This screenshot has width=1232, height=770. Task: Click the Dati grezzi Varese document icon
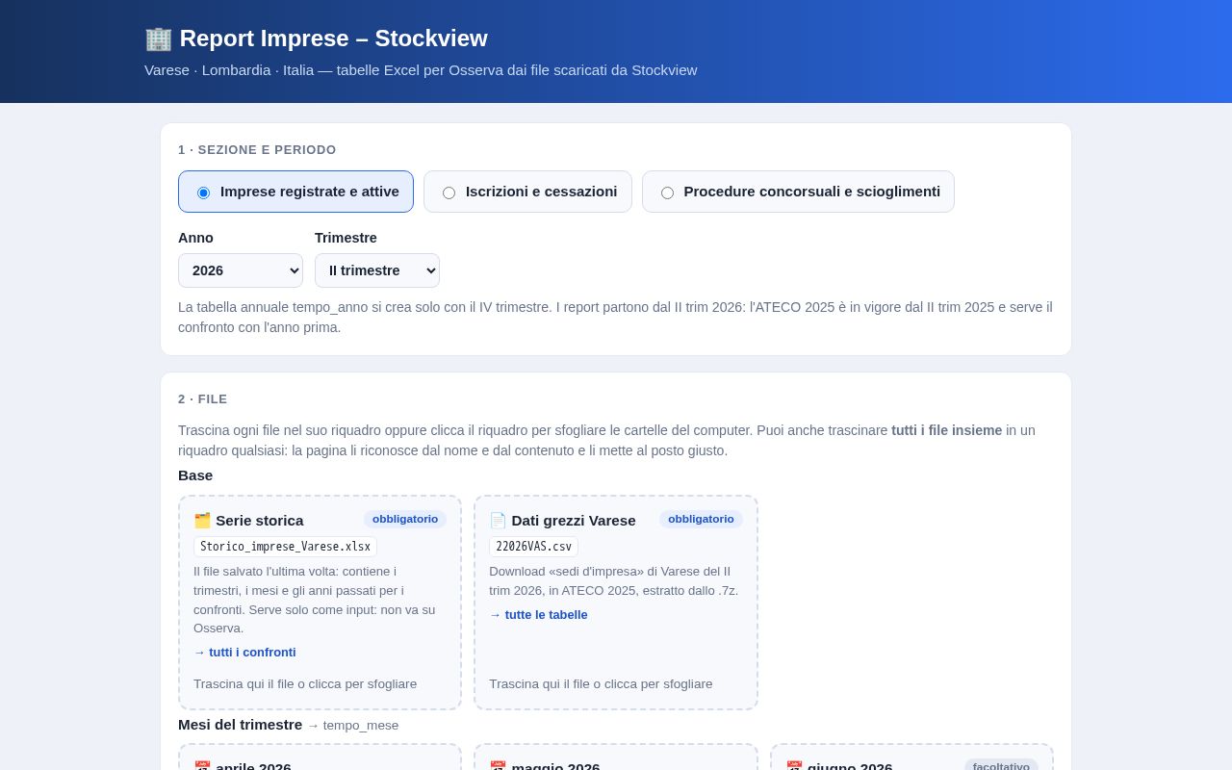point(498,521)
